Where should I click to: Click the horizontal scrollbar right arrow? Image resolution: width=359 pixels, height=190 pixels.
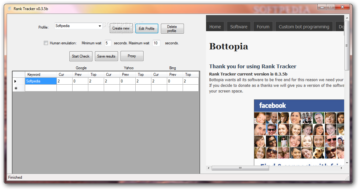click(342, 168)
